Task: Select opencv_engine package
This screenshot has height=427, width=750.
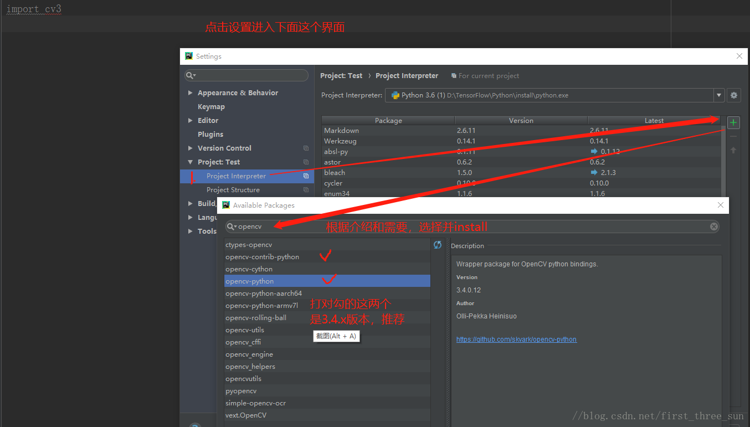Action: point(327,354)
